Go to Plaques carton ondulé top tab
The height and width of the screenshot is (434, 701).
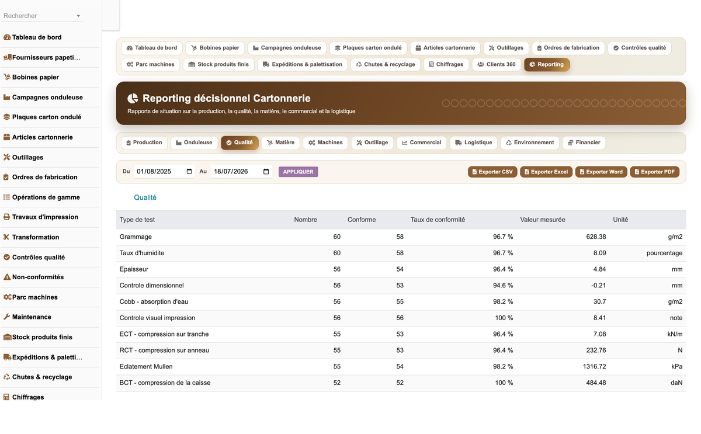tap(368, 48)
